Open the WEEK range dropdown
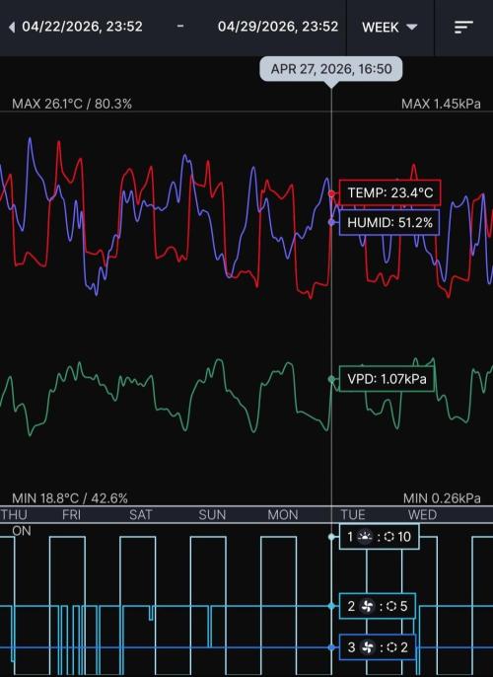The height and width of the screenshot is (677, 493). coord(389,28)
